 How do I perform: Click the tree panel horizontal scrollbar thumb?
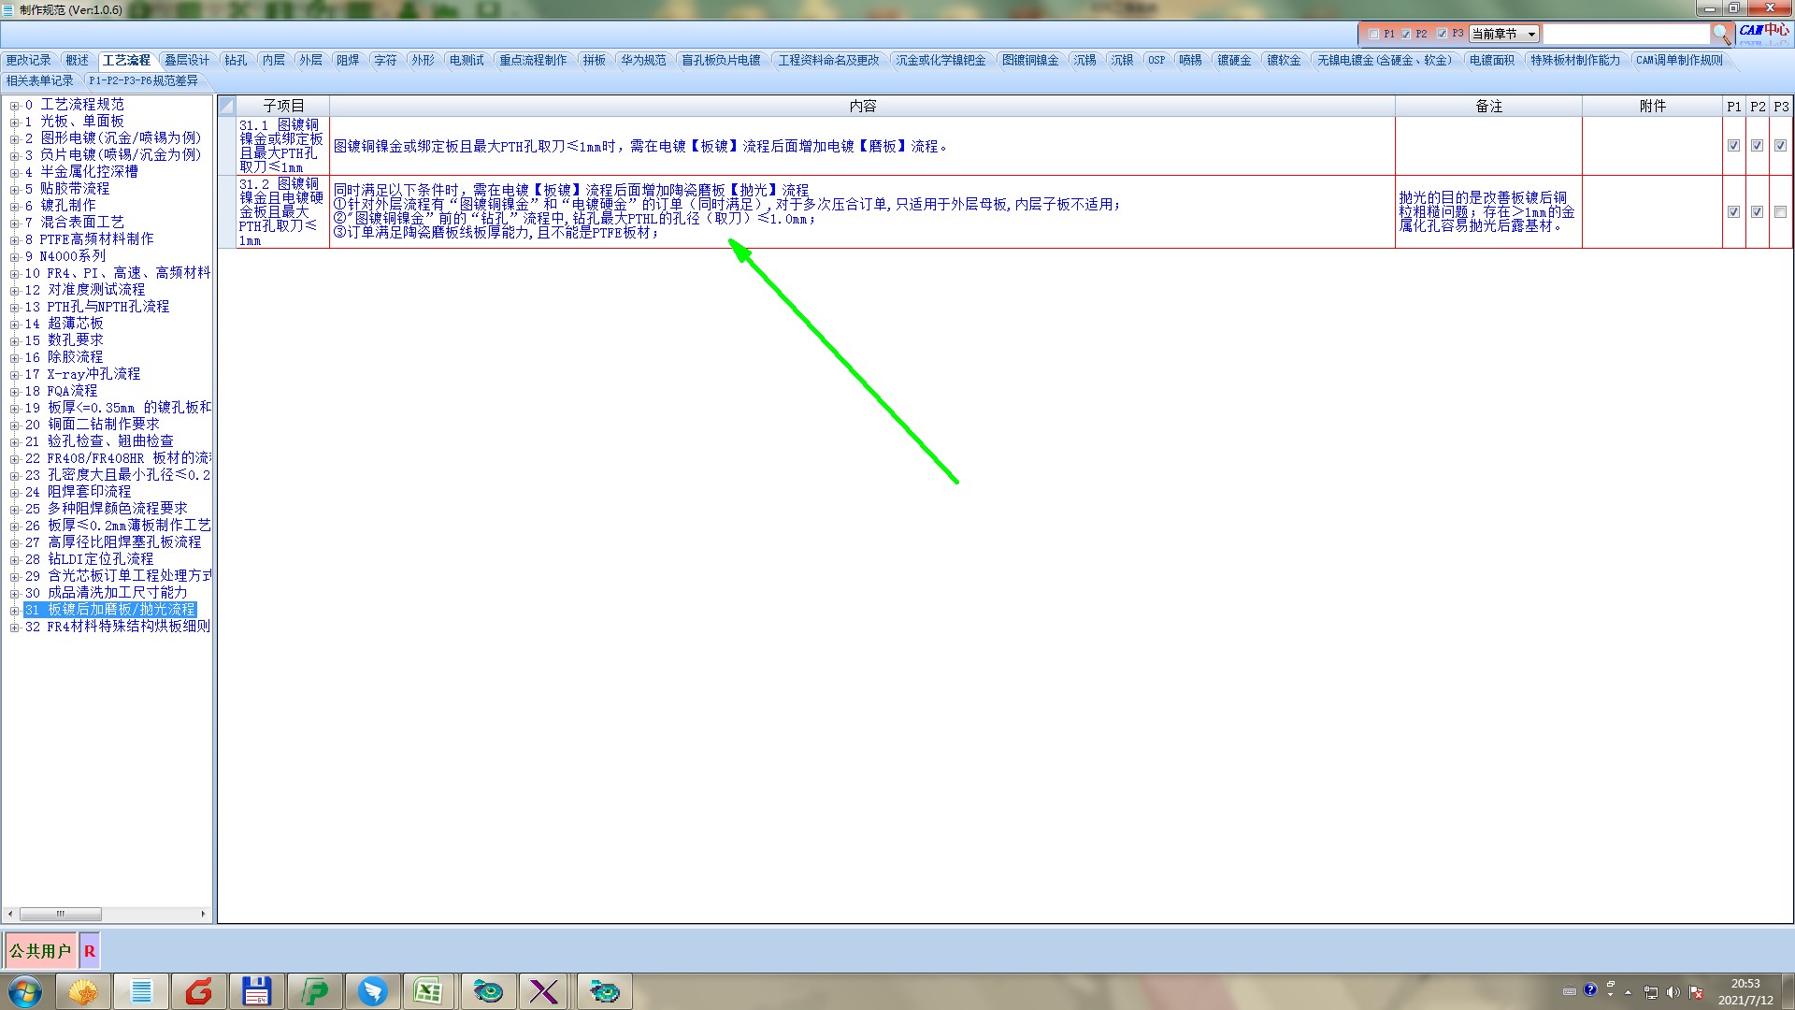[x=61, y=914]
